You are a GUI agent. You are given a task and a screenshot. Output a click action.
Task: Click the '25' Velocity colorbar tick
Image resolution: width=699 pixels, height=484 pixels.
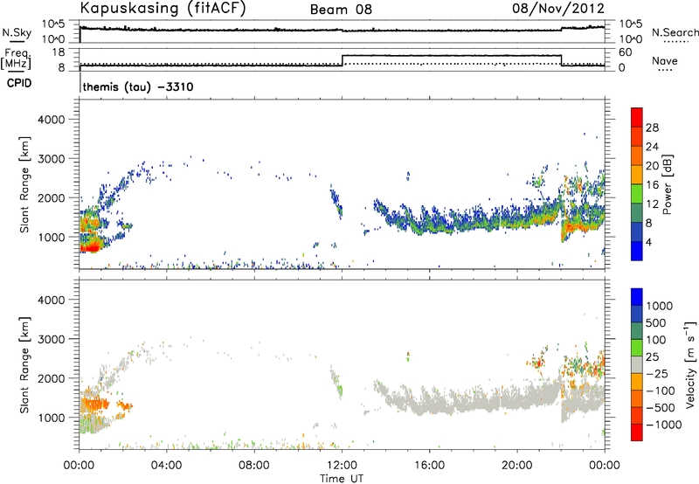click(x=652, y=356)
